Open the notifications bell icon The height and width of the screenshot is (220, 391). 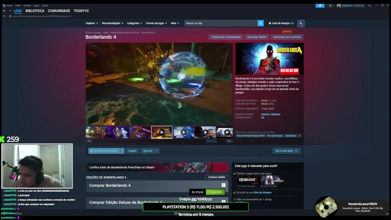pos(330,5)
